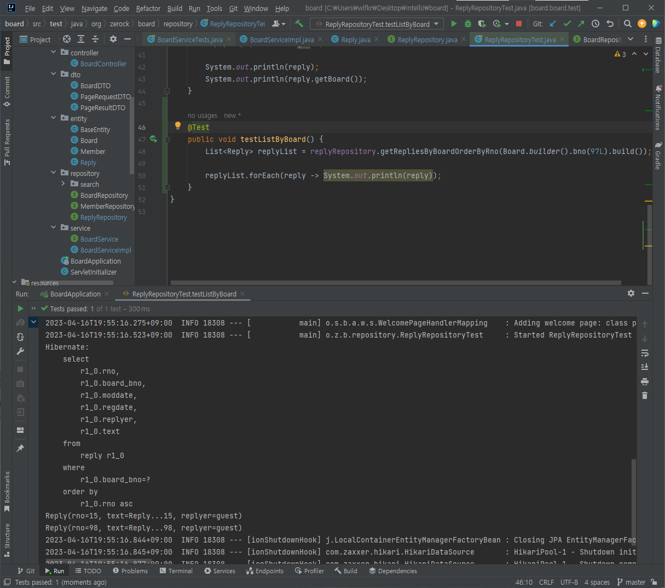Switch to BoardServiceImpl.java tab

pyautogui.click(x=281, y=39)
